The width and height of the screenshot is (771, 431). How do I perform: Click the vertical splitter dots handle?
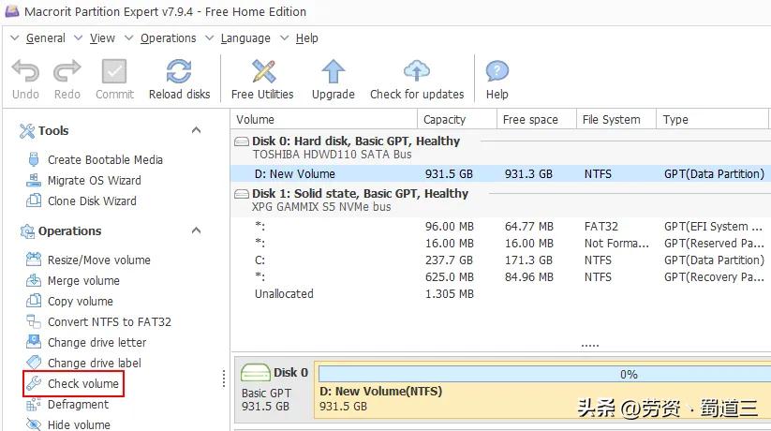pos(224,379)
